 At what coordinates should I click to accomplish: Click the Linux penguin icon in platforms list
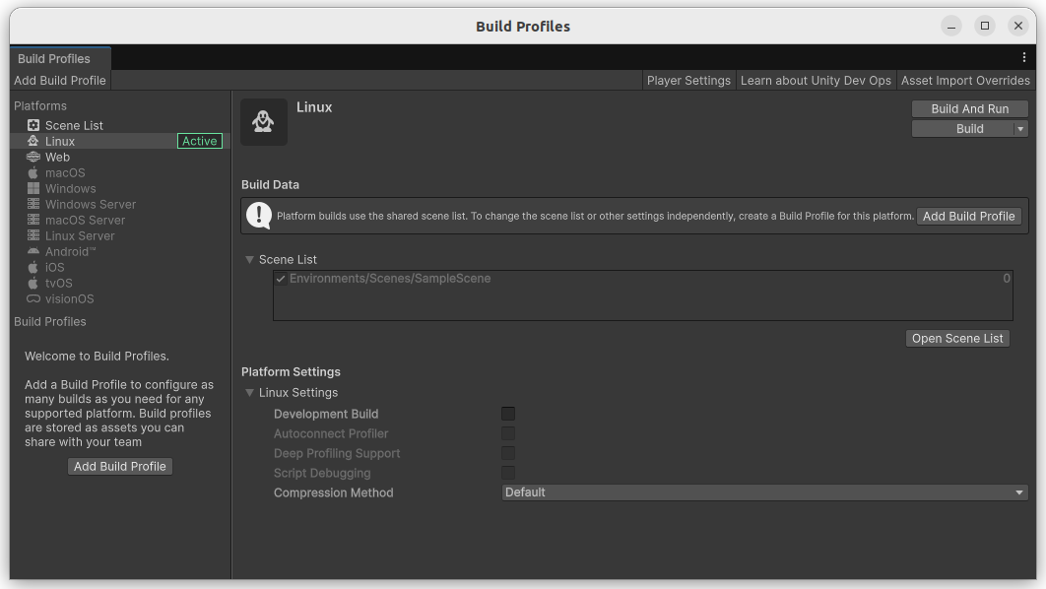33,141
